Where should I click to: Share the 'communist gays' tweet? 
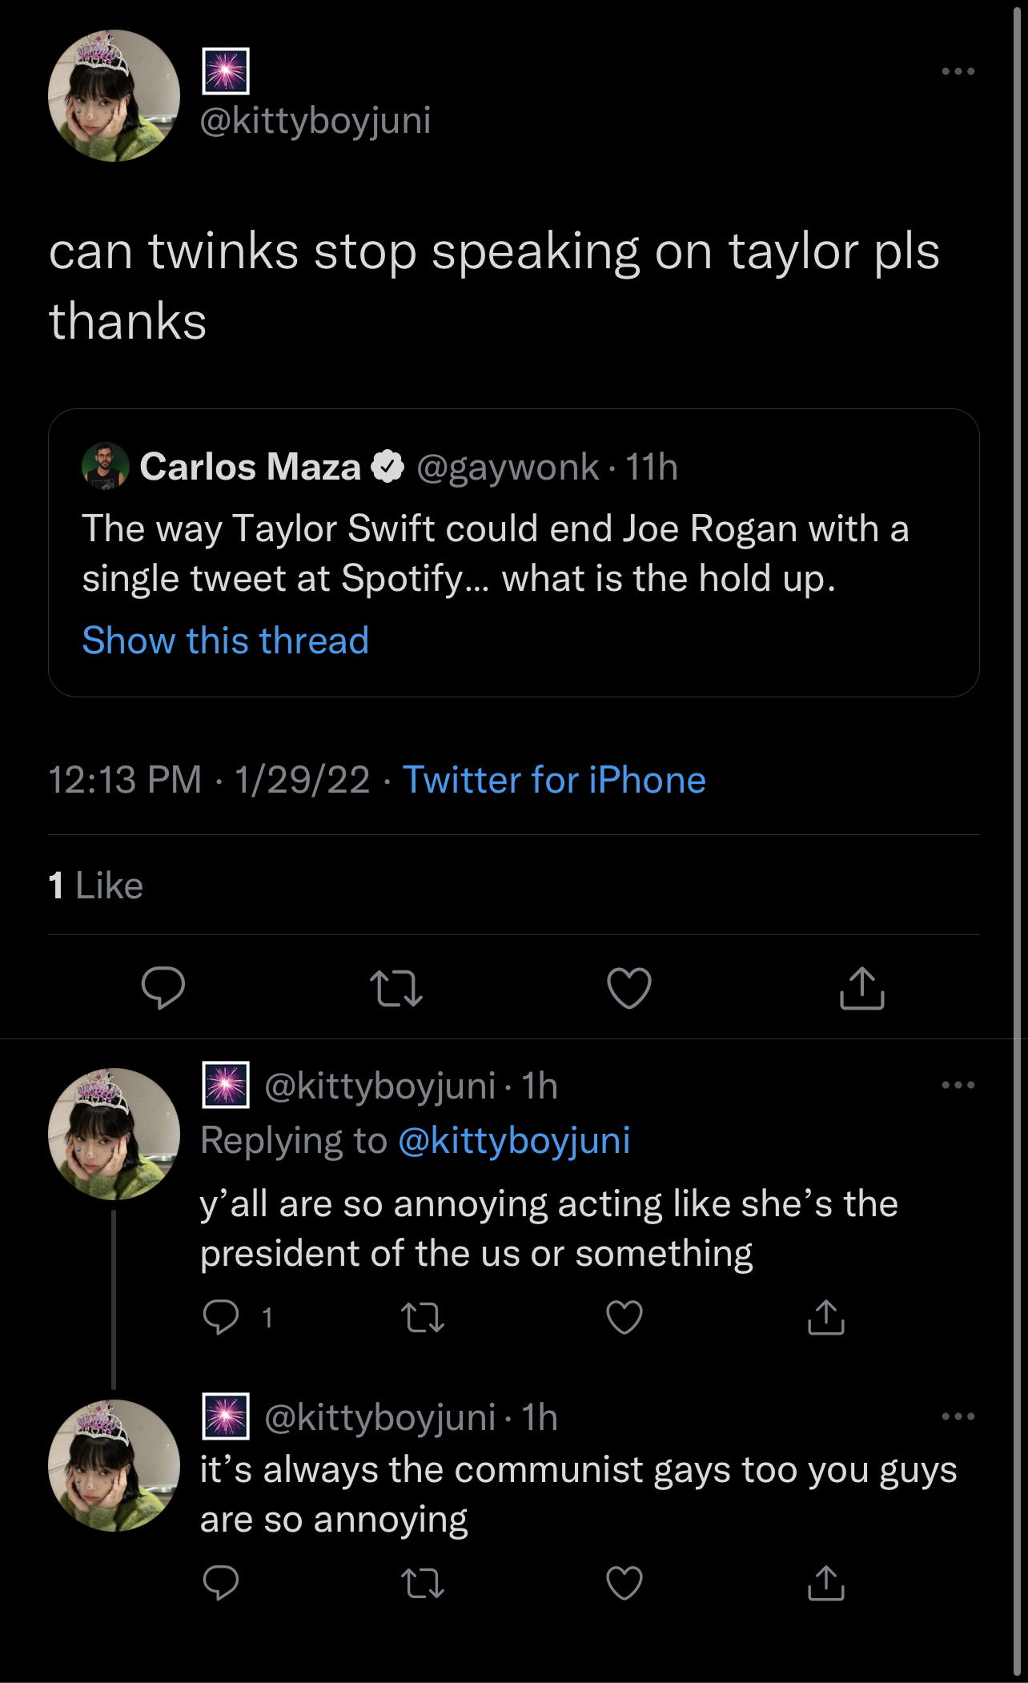coord(826,1583)
